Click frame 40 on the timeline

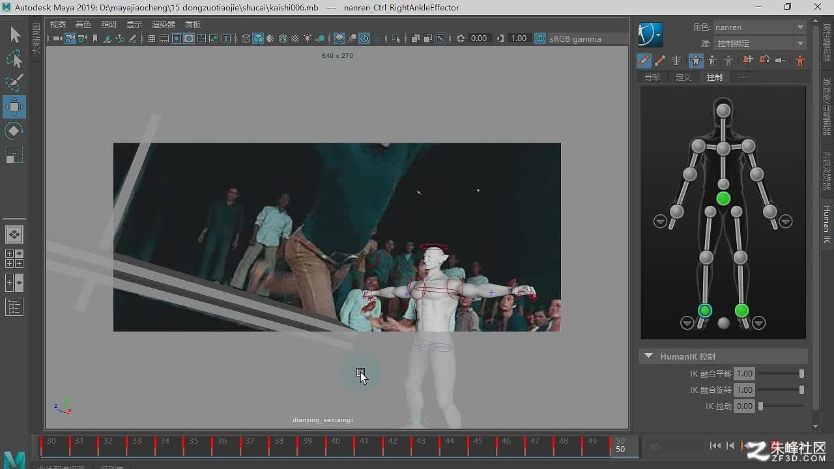tap(336, 446)
